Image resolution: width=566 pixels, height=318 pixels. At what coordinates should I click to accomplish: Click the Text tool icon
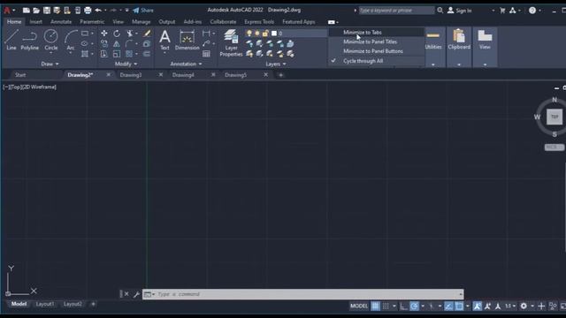[164, 40]
